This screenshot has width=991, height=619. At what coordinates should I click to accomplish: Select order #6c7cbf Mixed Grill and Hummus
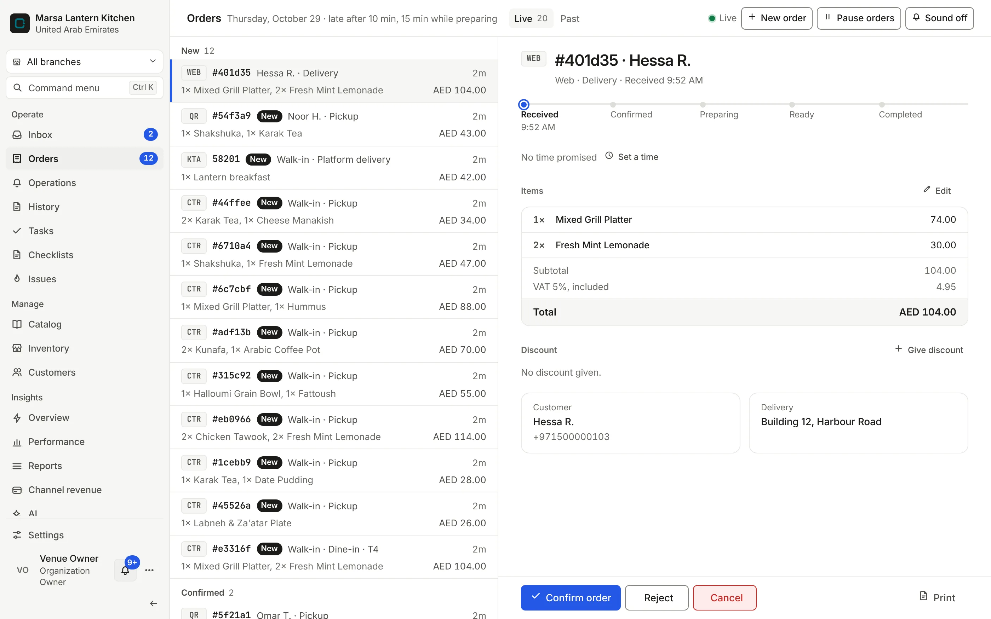coord(334,297)
